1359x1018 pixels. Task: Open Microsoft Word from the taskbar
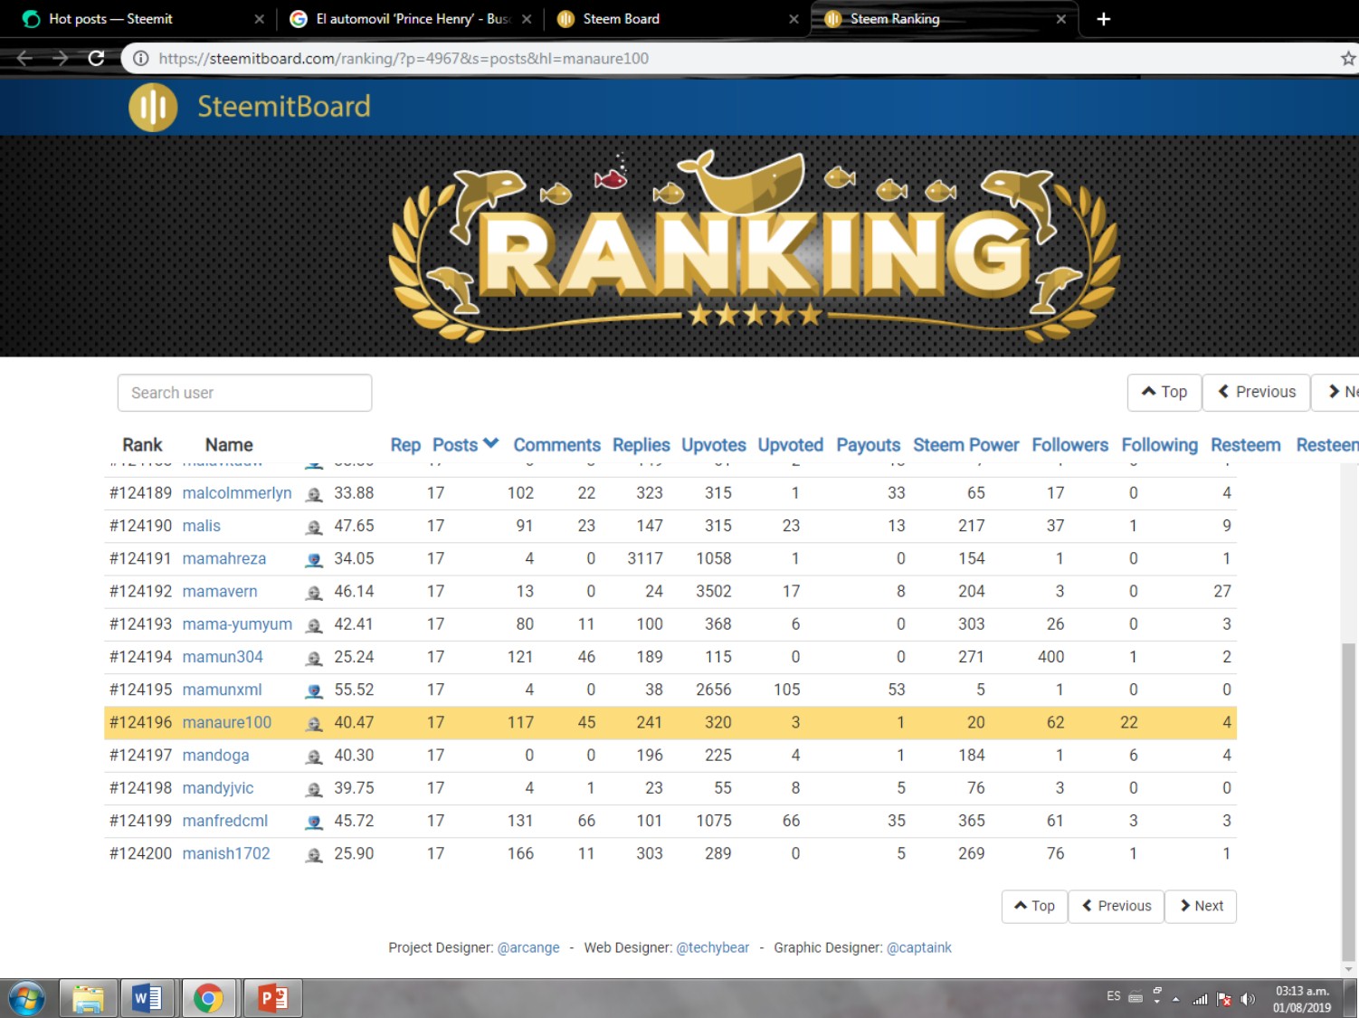click(147, 999)
